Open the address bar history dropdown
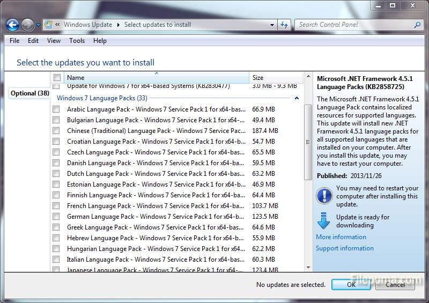This screenshot has width=429, height=303. (272, 25)
